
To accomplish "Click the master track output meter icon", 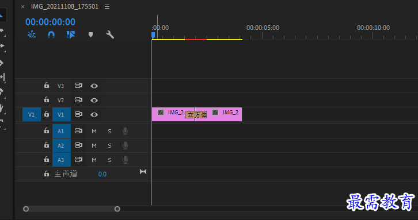I will tap(143, 172).
